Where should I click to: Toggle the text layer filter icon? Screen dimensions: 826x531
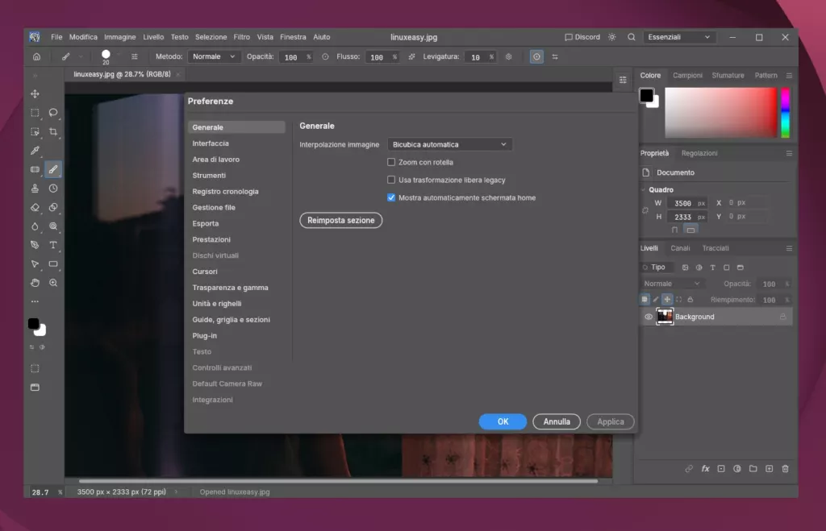pyautogui.click(x=712, y=268)
